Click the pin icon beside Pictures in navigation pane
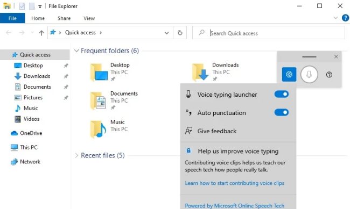 coord(66,98)
